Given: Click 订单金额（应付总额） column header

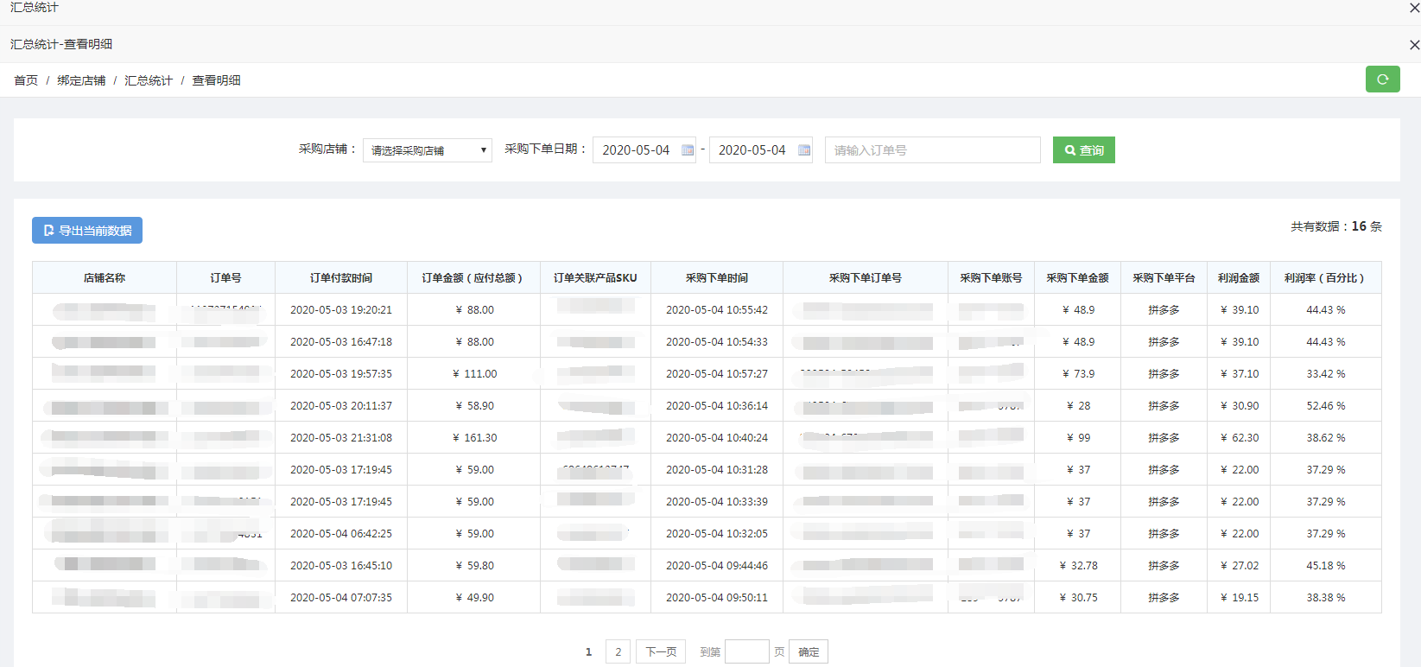Looking at the screenshot, I should click(x=474, y=278).
